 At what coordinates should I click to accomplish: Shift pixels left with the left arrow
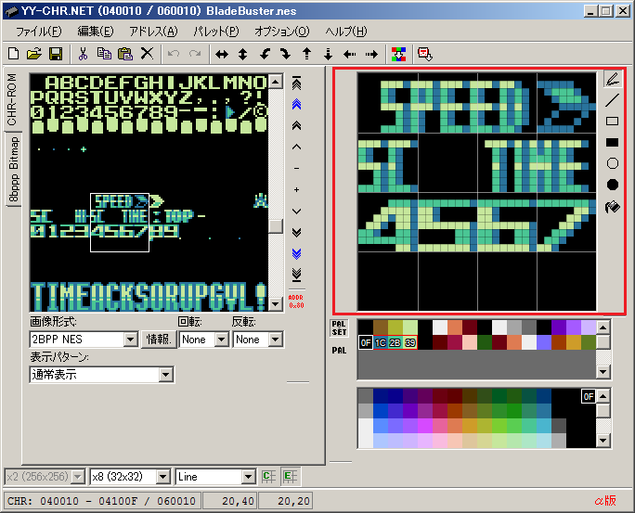click(349, 54)
